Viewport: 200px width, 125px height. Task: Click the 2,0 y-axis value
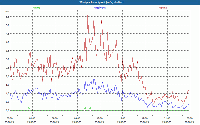coord(8,76)
